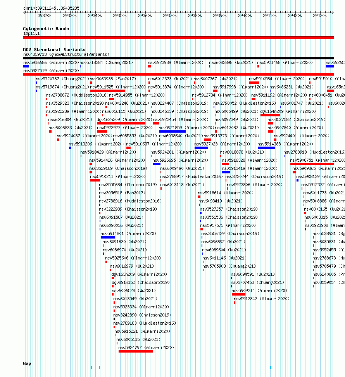The height and width of the screenshot is (377, 345).
Task: Click the blue bar under nsv5913419
Action: (226, 172)
